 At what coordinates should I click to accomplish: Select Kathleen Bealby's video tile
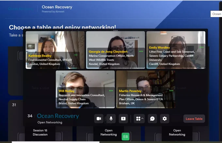point(55,50)
